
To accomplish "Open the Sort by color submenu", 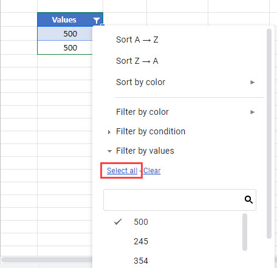I will 141,82.
